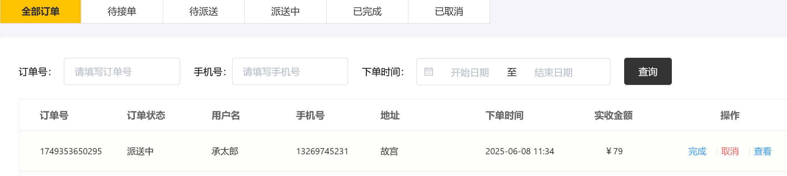Click the 订单号 column header

pos(54,116)
